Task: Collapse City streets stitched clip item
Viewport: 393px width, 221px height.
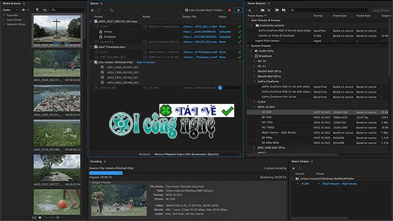Action: coord(91,62)
